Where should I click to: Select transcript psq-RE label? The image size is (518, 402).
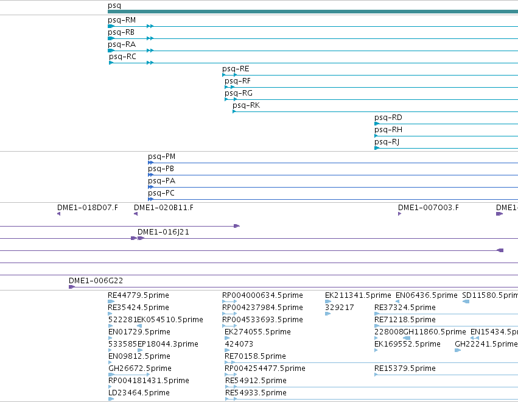(236, 69)
